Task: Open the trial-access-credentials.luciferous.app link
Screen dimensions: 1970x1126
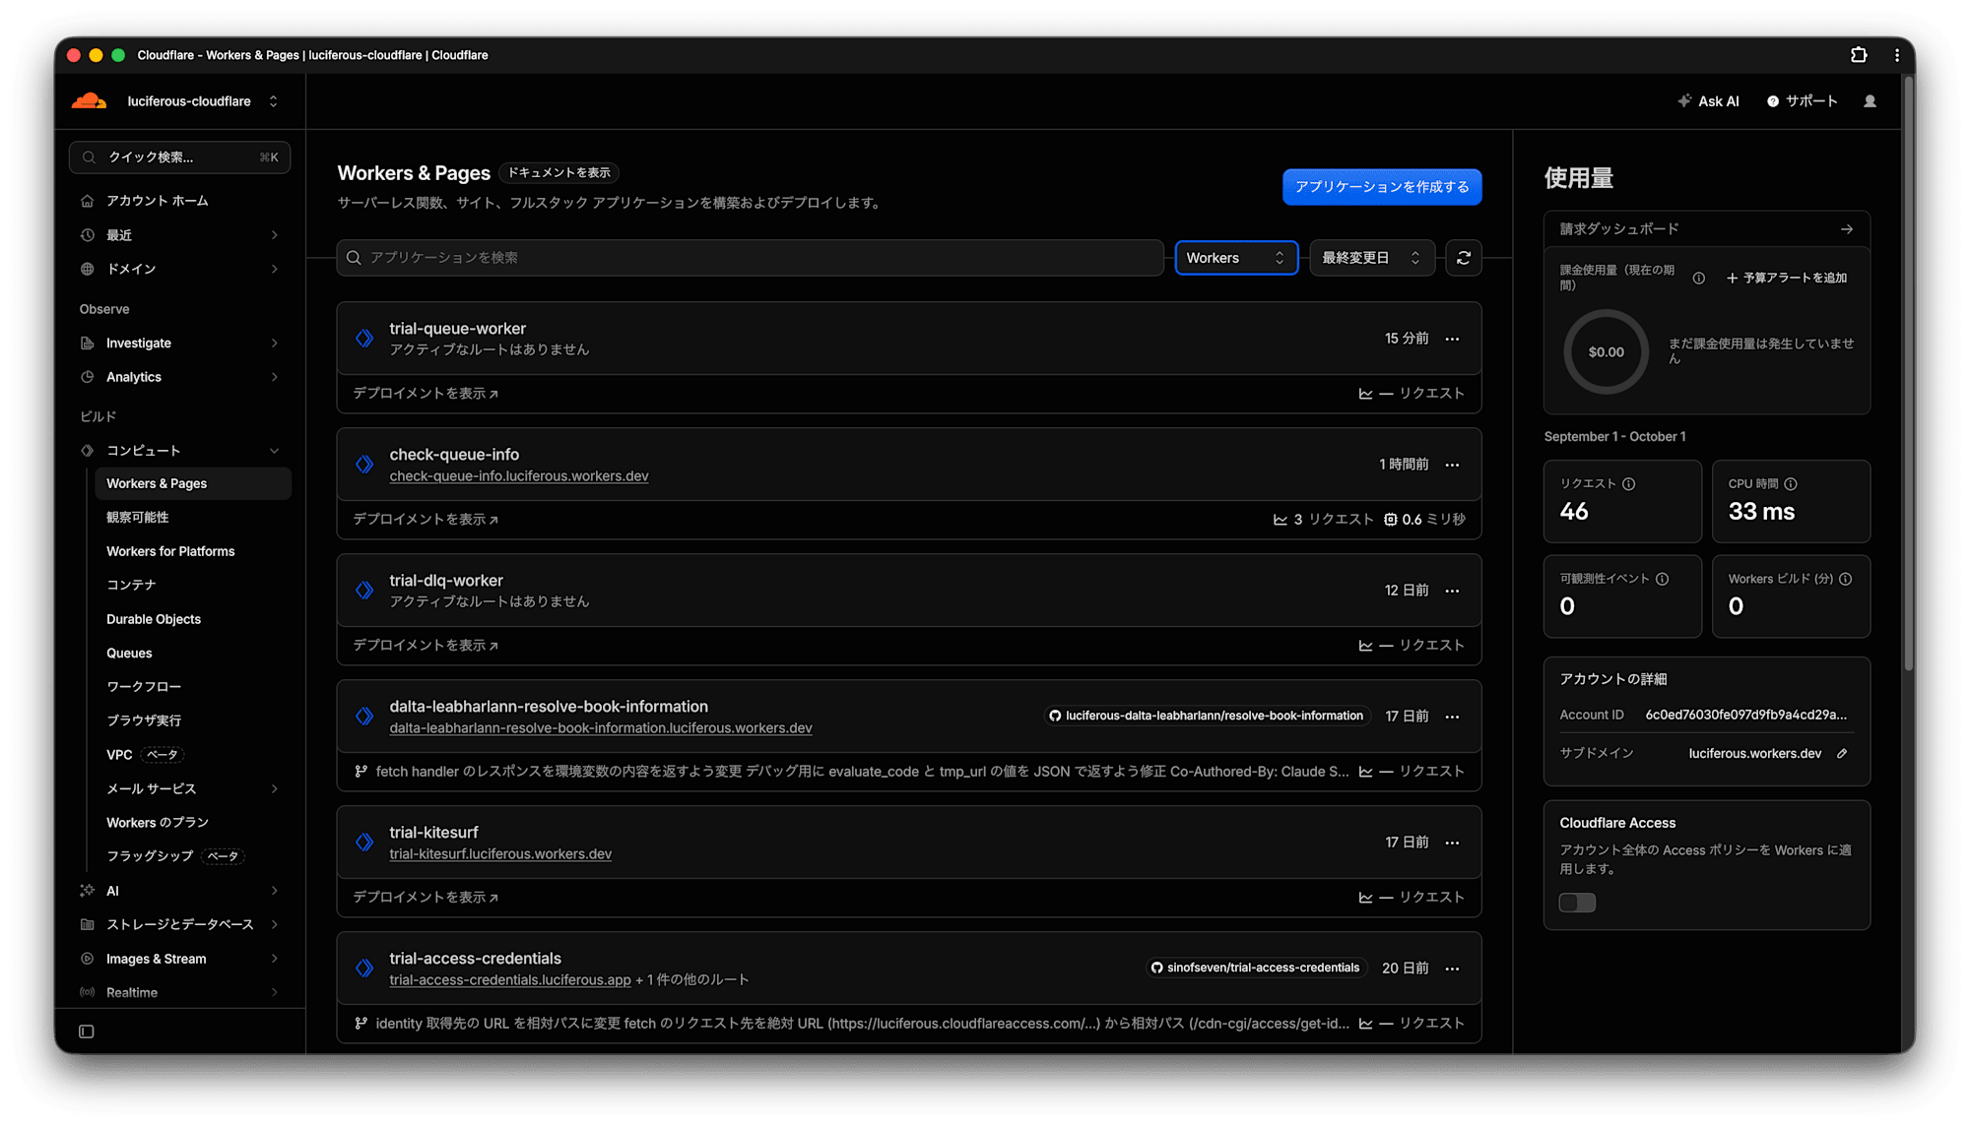Action: click(x=510, y=980)
